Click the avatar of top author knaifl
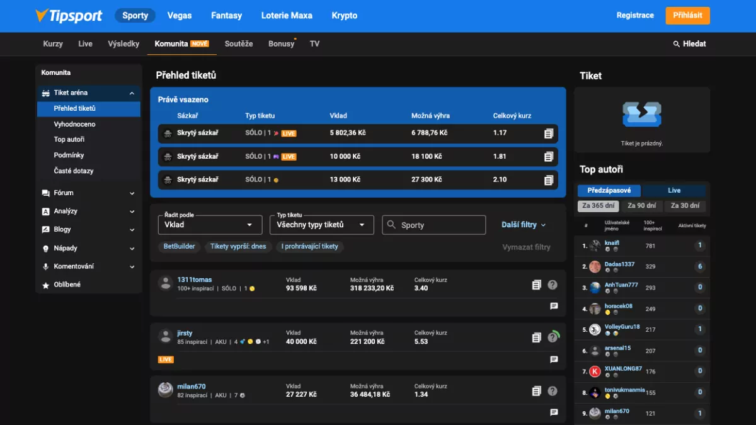Screen dimensions: 756x425 [x=595, y=246]
